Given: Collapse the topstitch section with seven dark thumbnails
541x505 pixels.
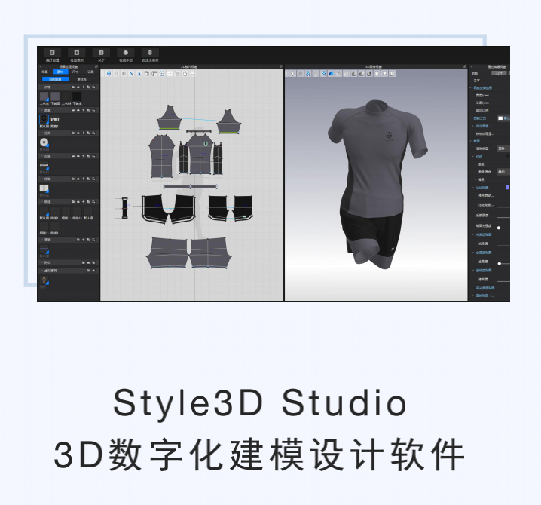Looking at the screenshot, I should [41, 201].
